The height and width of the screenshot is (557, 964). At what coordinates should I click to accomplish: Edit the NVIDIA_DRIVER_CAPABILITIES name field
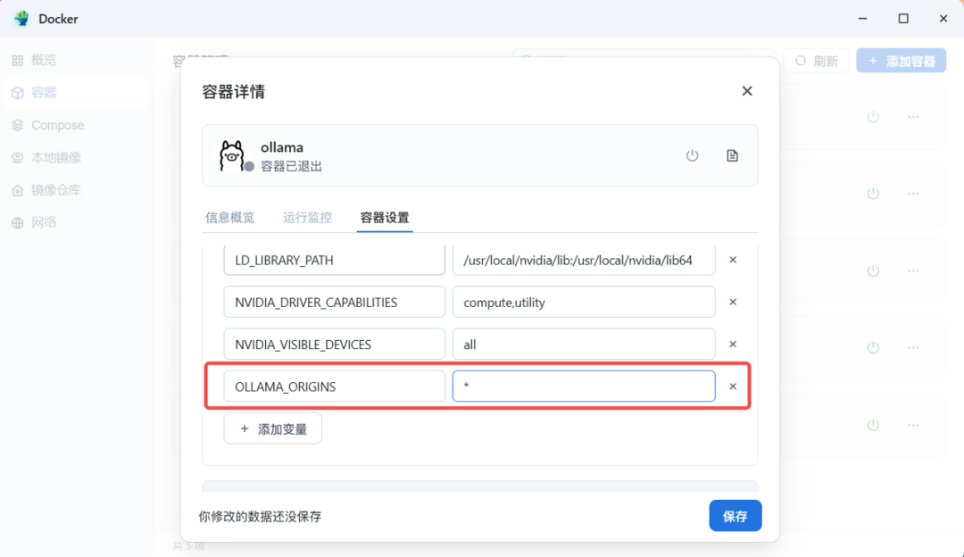335,302
